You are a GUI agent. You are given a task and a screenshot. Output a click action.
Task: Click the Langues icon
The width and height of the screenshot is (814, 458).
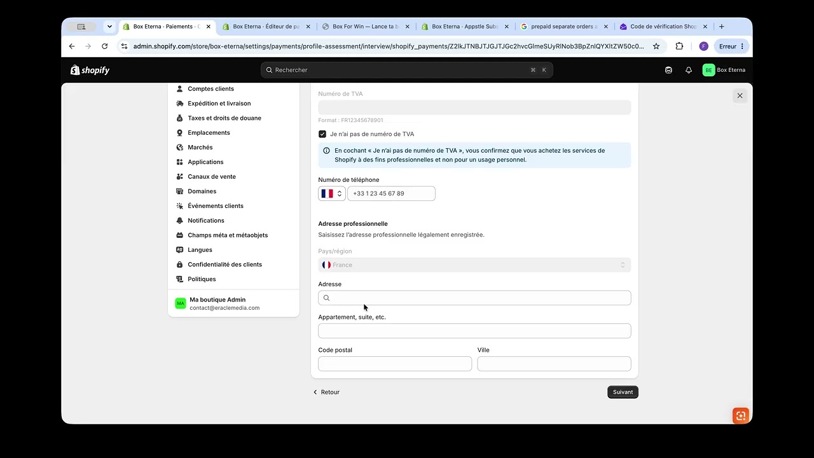coord(180,250)
